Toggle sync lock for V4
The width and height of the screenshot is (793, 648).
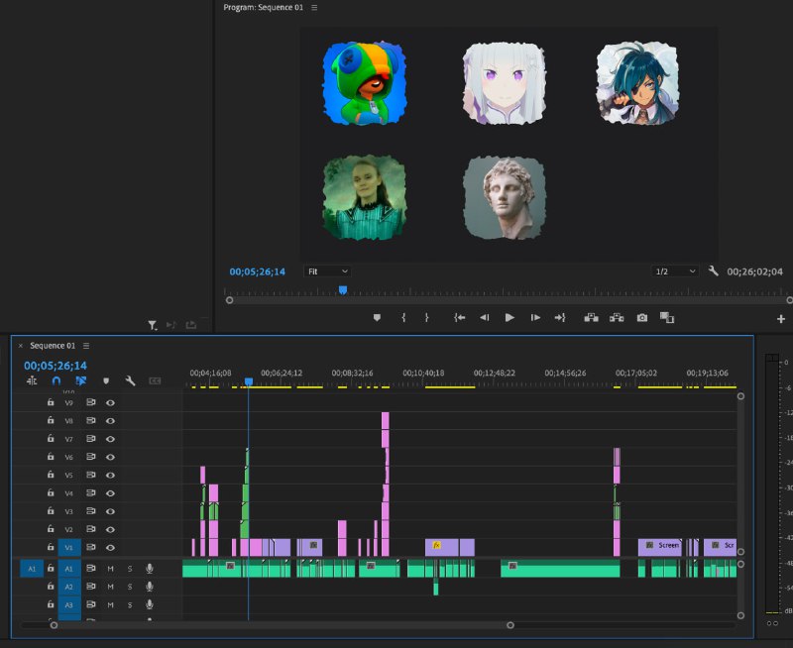[91, 492]
